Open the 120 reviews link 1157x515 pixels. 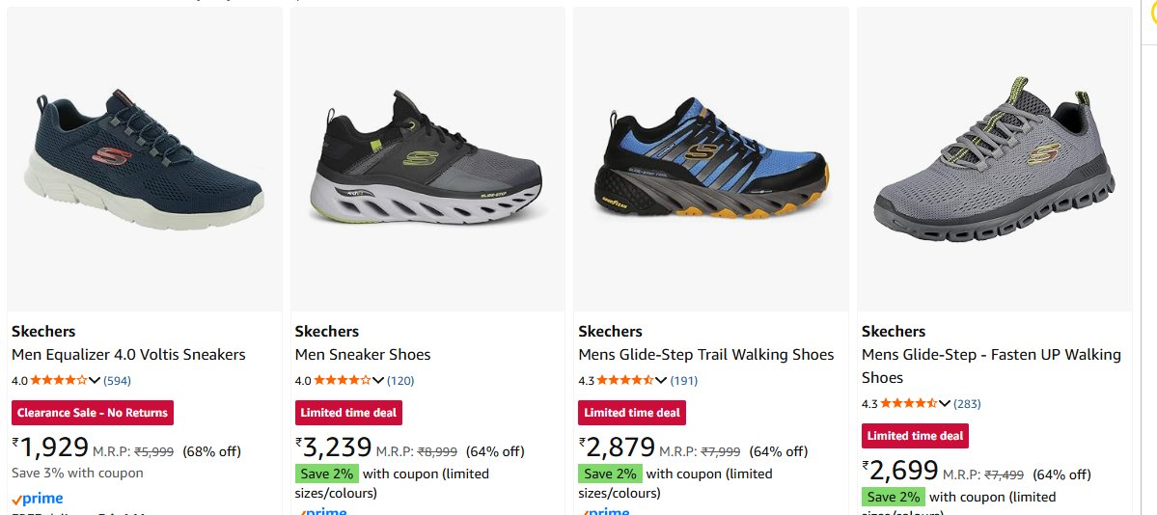pyautogui.click(x=400, y=381)
